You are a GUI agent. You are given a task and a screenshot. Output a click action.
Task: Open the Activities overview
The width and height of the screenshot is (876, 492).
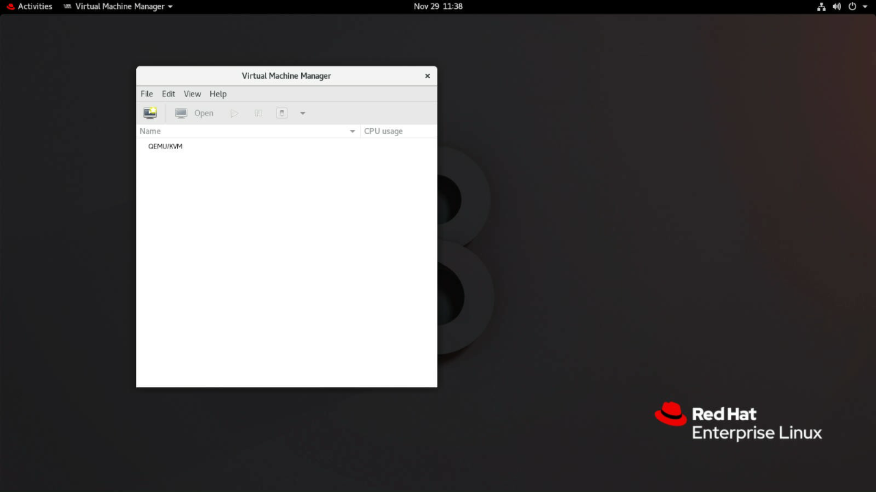pyautogui.click(x=29, y=6)
